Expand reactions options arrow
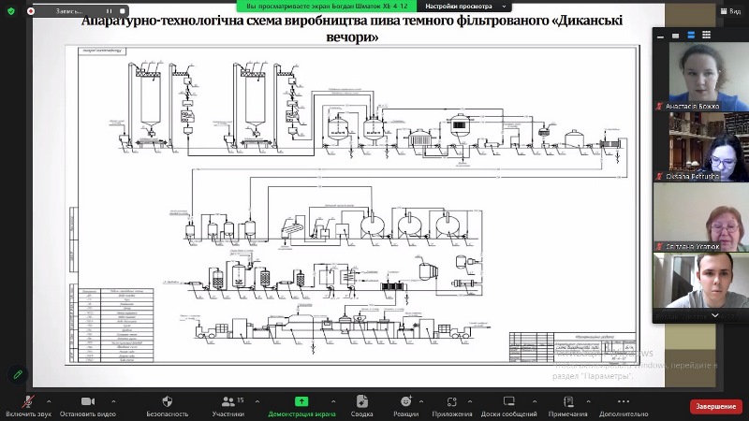The image size is (749, 421). tap(421, 401)
